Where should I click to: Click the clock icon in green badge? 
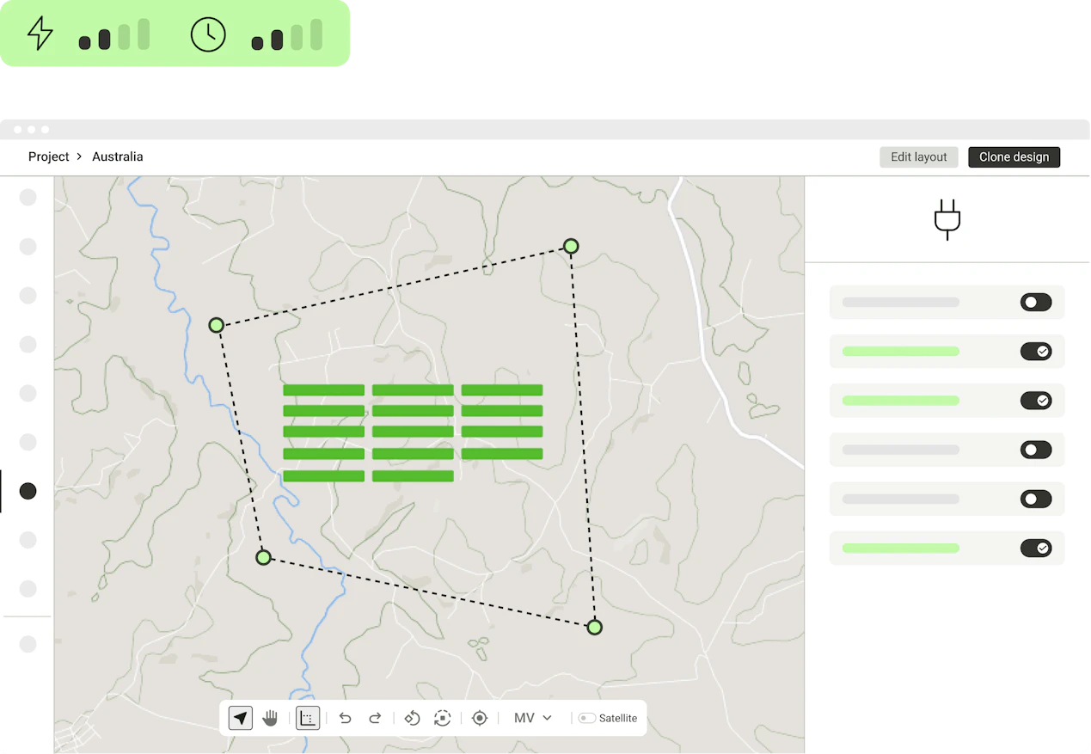pos(208,34)
